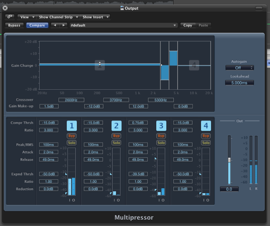
Task: Click the window pill button at top right
Action: tap(259, 8)
